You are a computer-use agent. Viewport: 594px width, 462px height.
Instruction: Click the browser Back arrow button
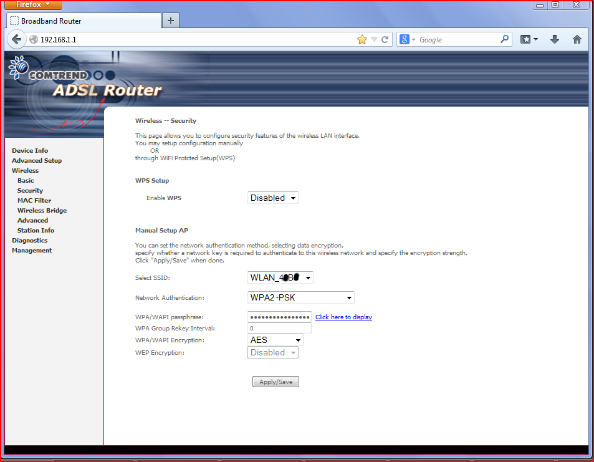coord(17,39)
